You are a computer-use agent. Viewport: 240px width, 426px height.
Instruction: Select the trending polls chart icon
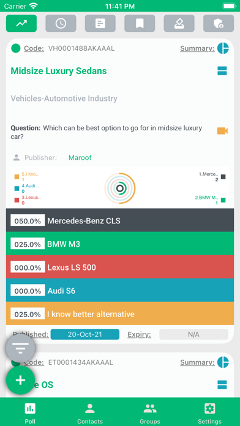[x=21, y=23]
